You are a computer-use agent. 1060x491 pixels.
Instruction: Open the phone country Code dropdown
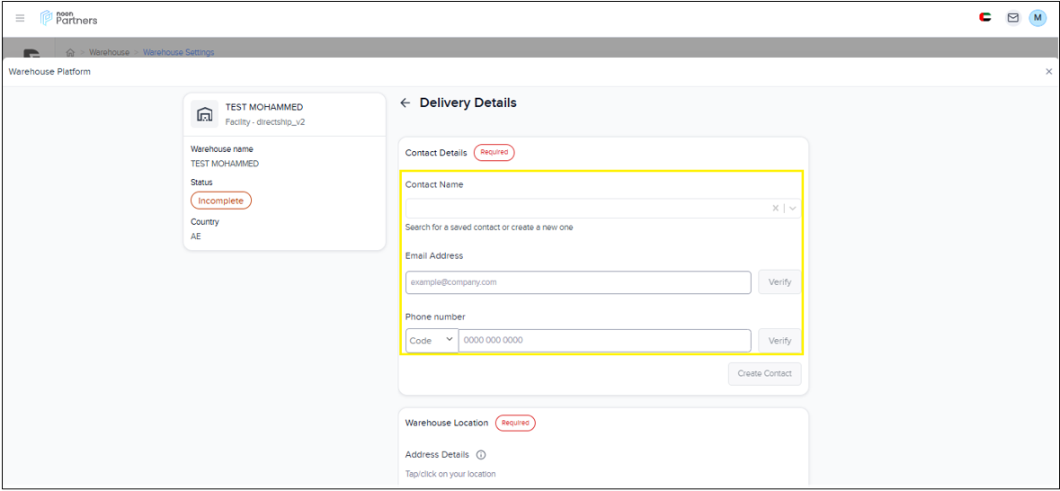(x=432, y=341)
